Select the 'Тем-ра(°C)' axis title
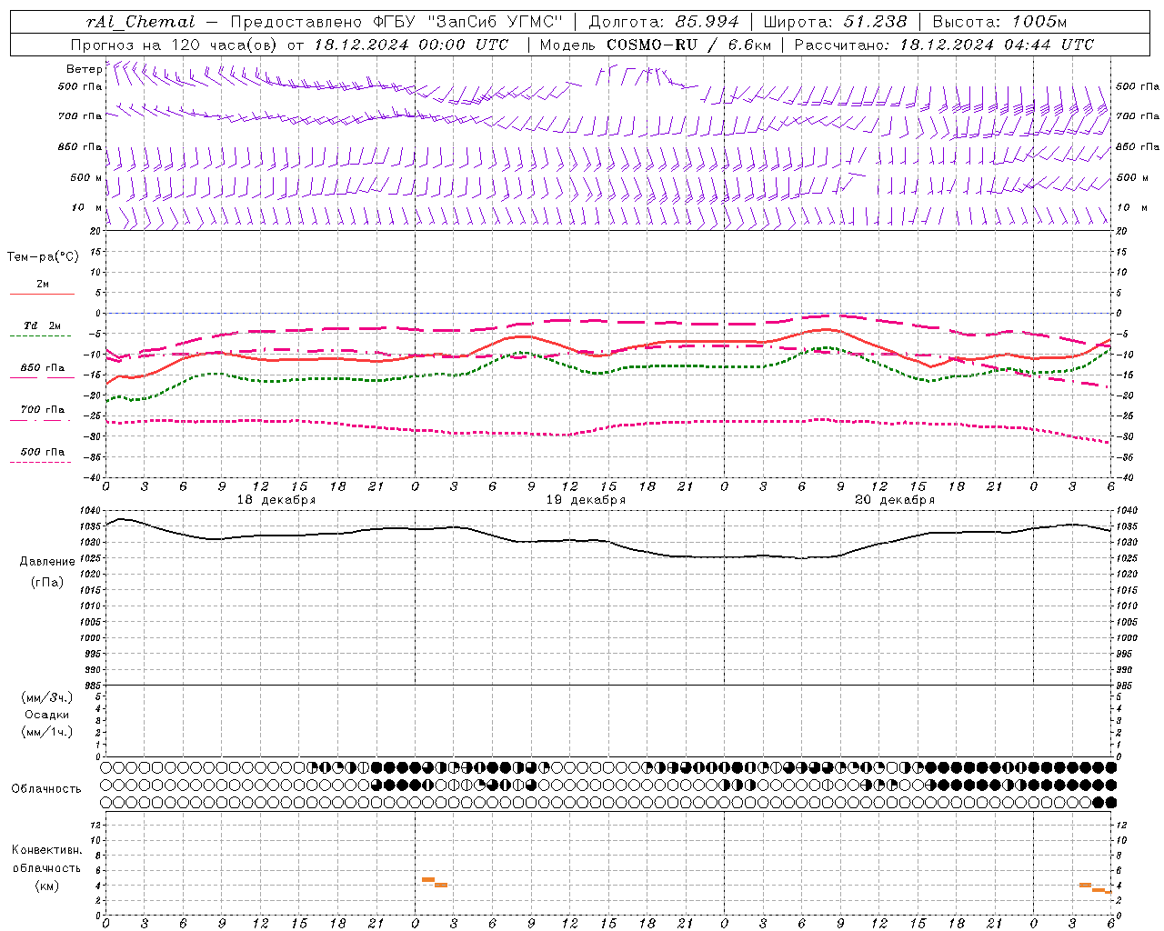 coord(43,257)
